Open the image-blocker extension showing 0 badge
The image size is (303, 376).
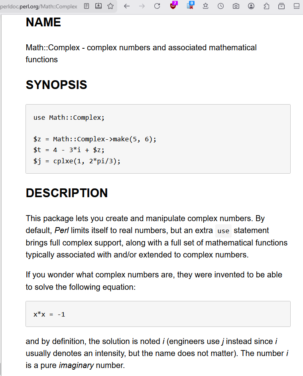(190, 6)
